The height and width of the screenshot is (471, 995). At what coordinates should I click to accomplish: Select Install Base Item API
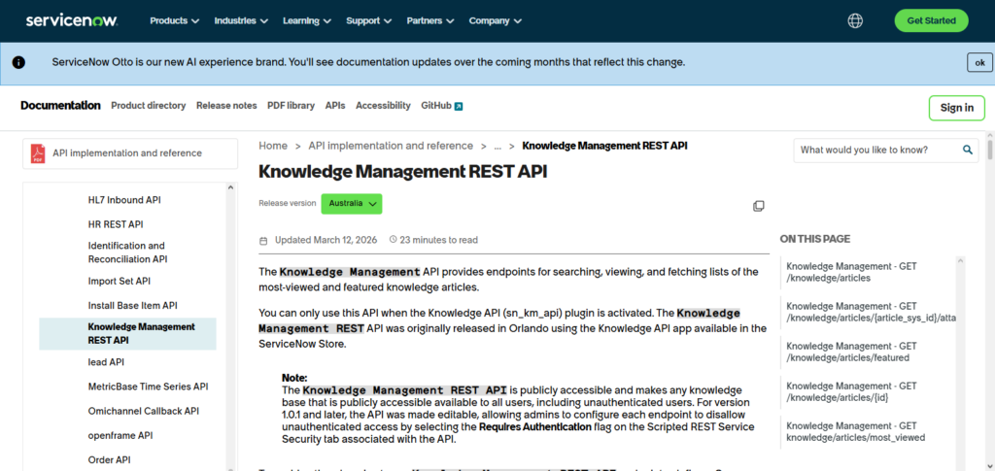click(132, 306)
